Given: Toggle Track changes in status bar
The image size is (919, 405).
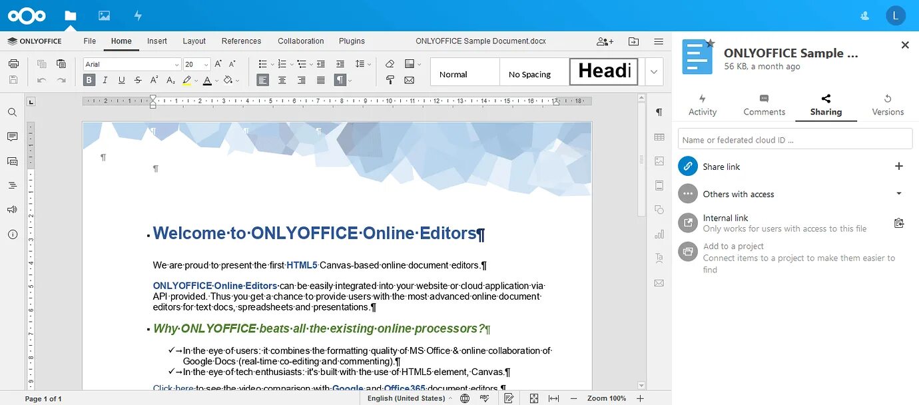Looking at the screenshot, I should (x=509, y=398).
